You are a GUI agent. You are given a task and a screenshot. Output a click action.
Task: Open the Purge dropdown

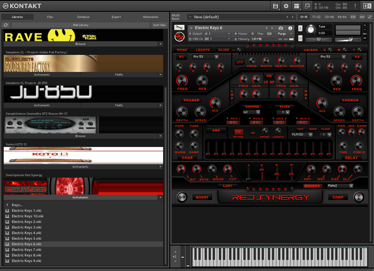click(x=285, y=33)
